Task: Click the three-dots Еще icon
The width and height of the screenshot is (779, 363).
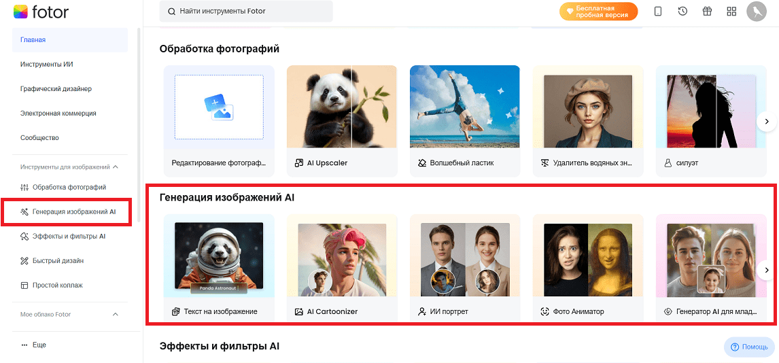Action: pyautogui.click(x=25, y=345)
